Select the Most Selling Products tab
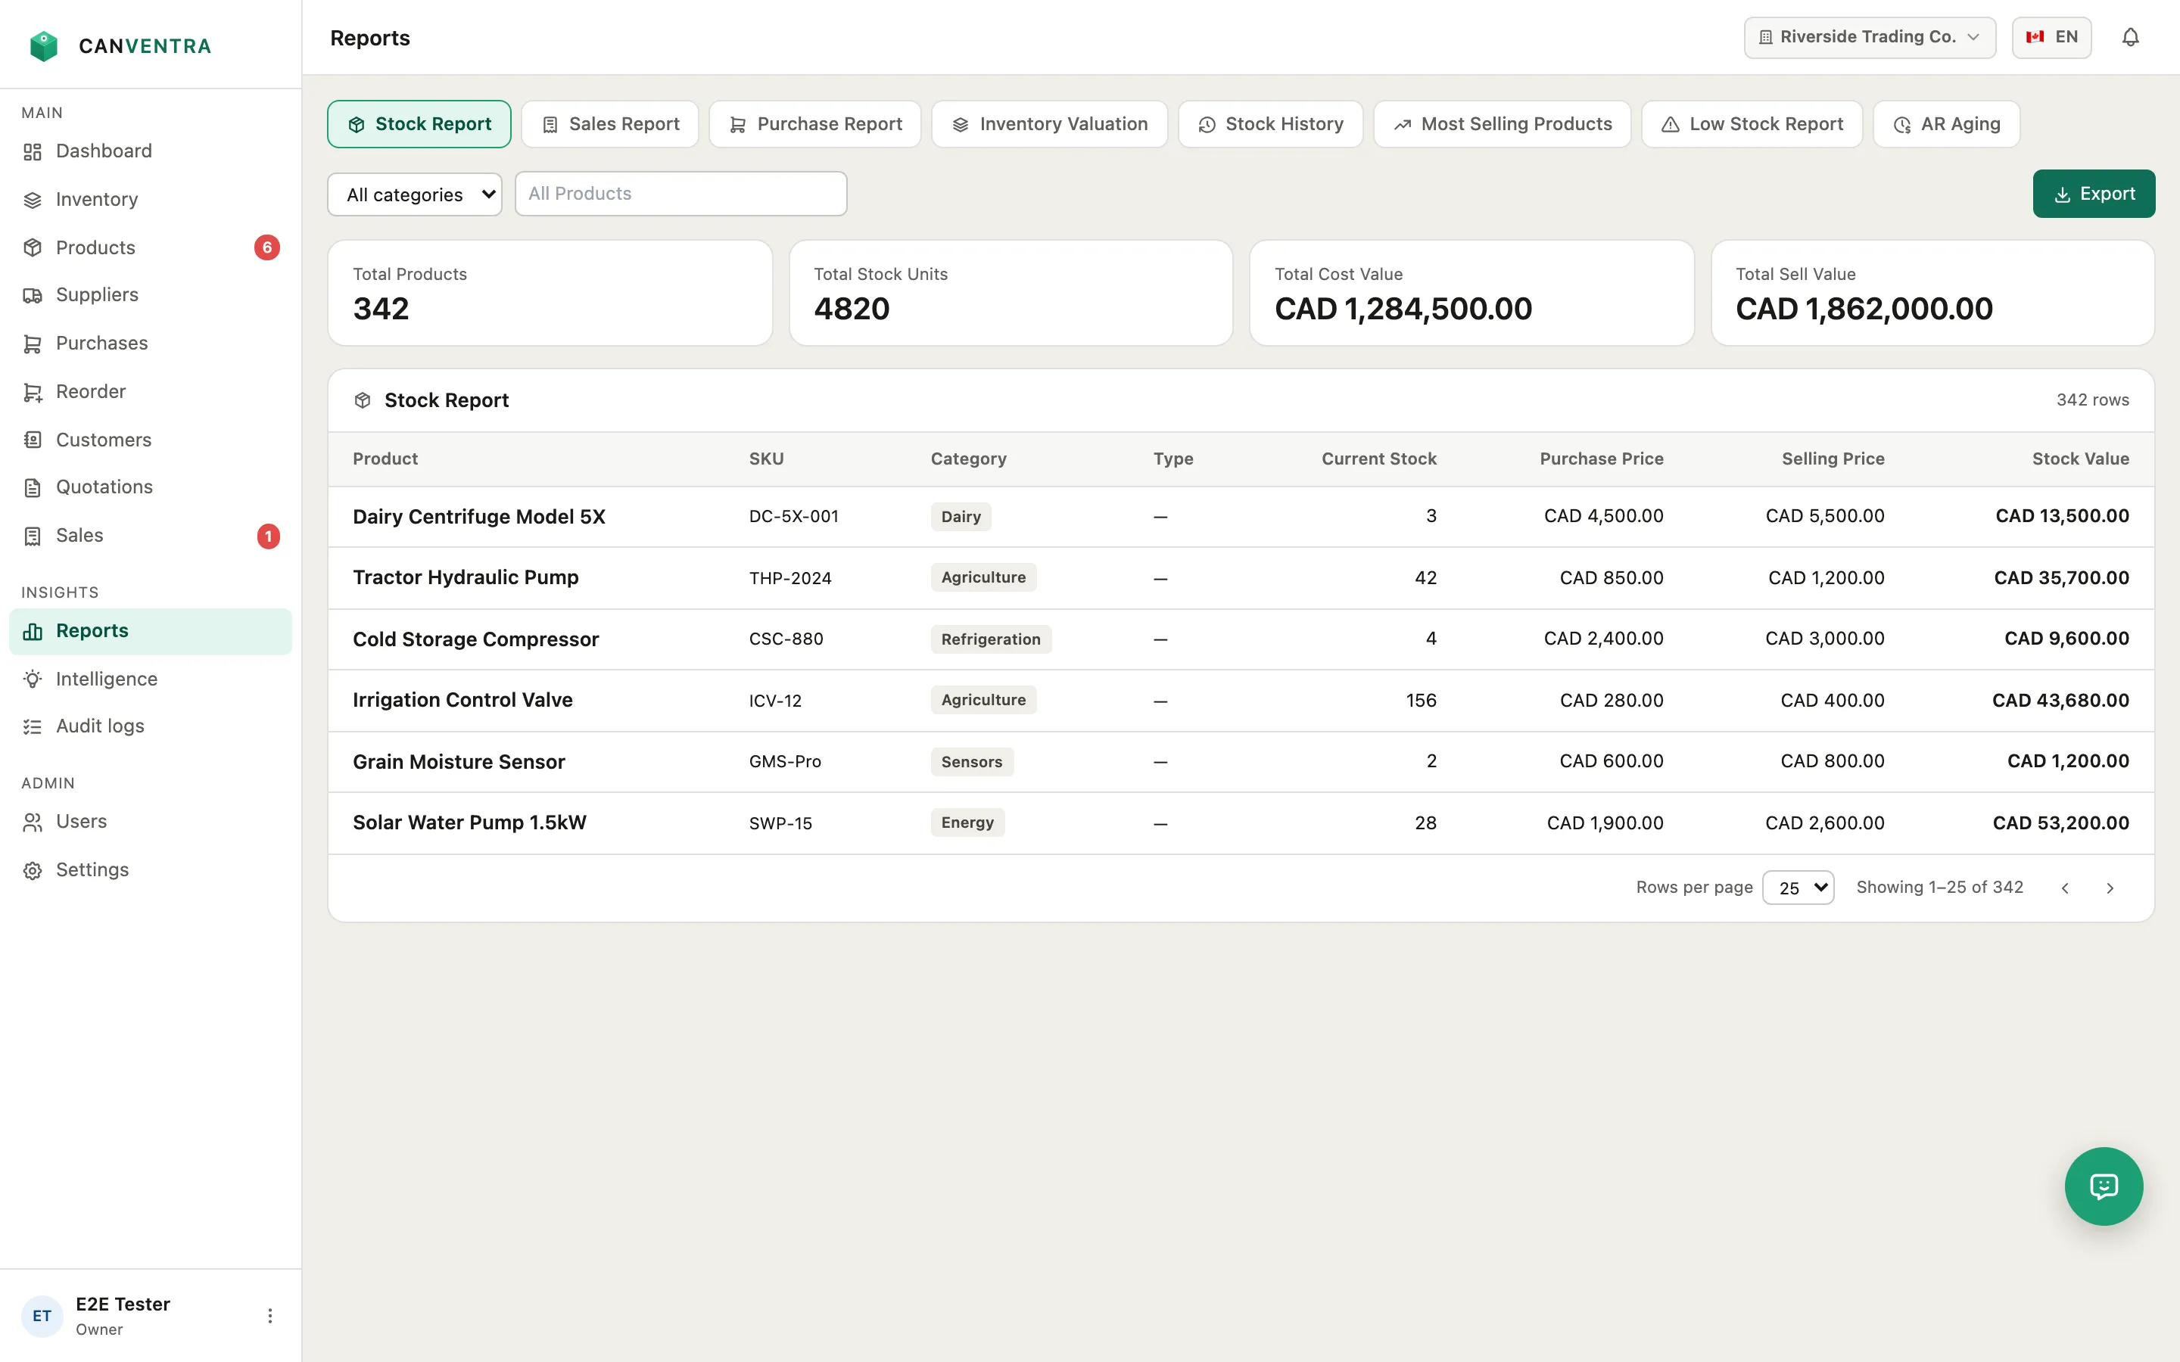 click(1502, 124)
